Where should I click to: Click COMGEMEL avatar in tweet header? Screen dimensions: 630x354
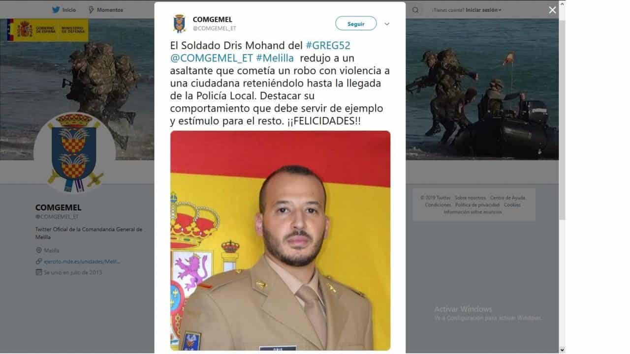coord(180,24)
